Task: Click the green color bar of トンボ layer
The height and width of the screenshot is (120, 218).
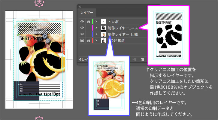Action: coord(92,22)
